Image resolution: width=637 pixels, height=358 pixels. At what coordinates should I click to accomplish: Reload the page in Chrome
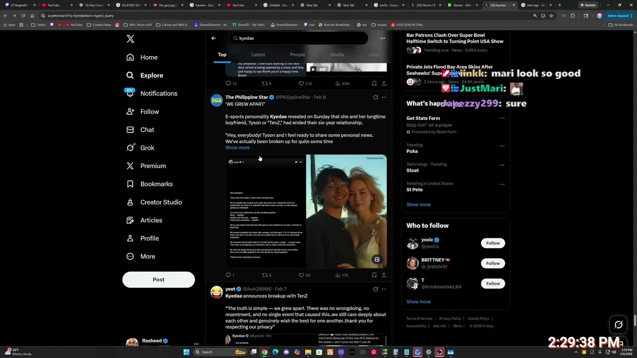(x=23, y=15)
